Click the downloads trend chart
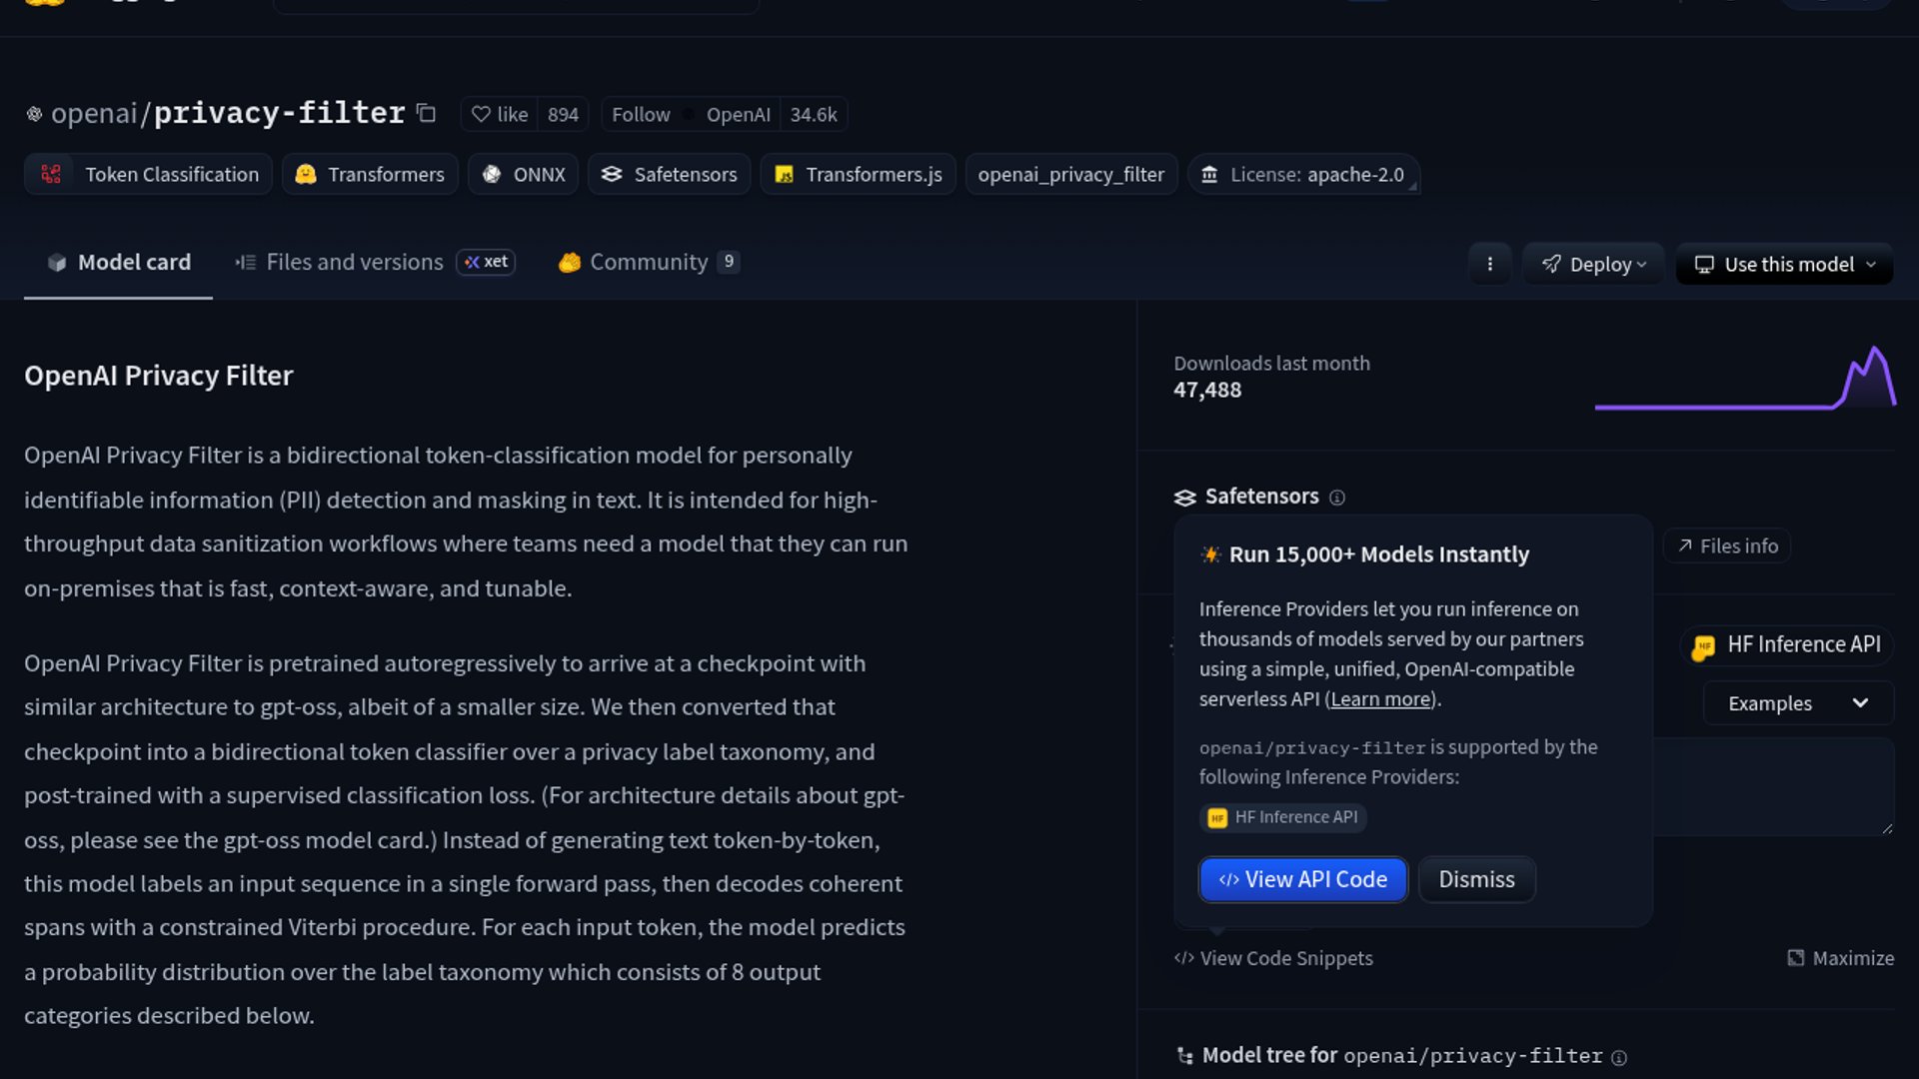1919x1079 pixels. tap(1745, 380)
